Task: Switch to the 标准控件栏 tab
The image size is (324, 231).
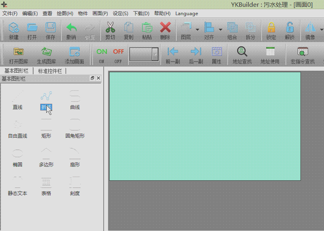Action: [50, 71]
